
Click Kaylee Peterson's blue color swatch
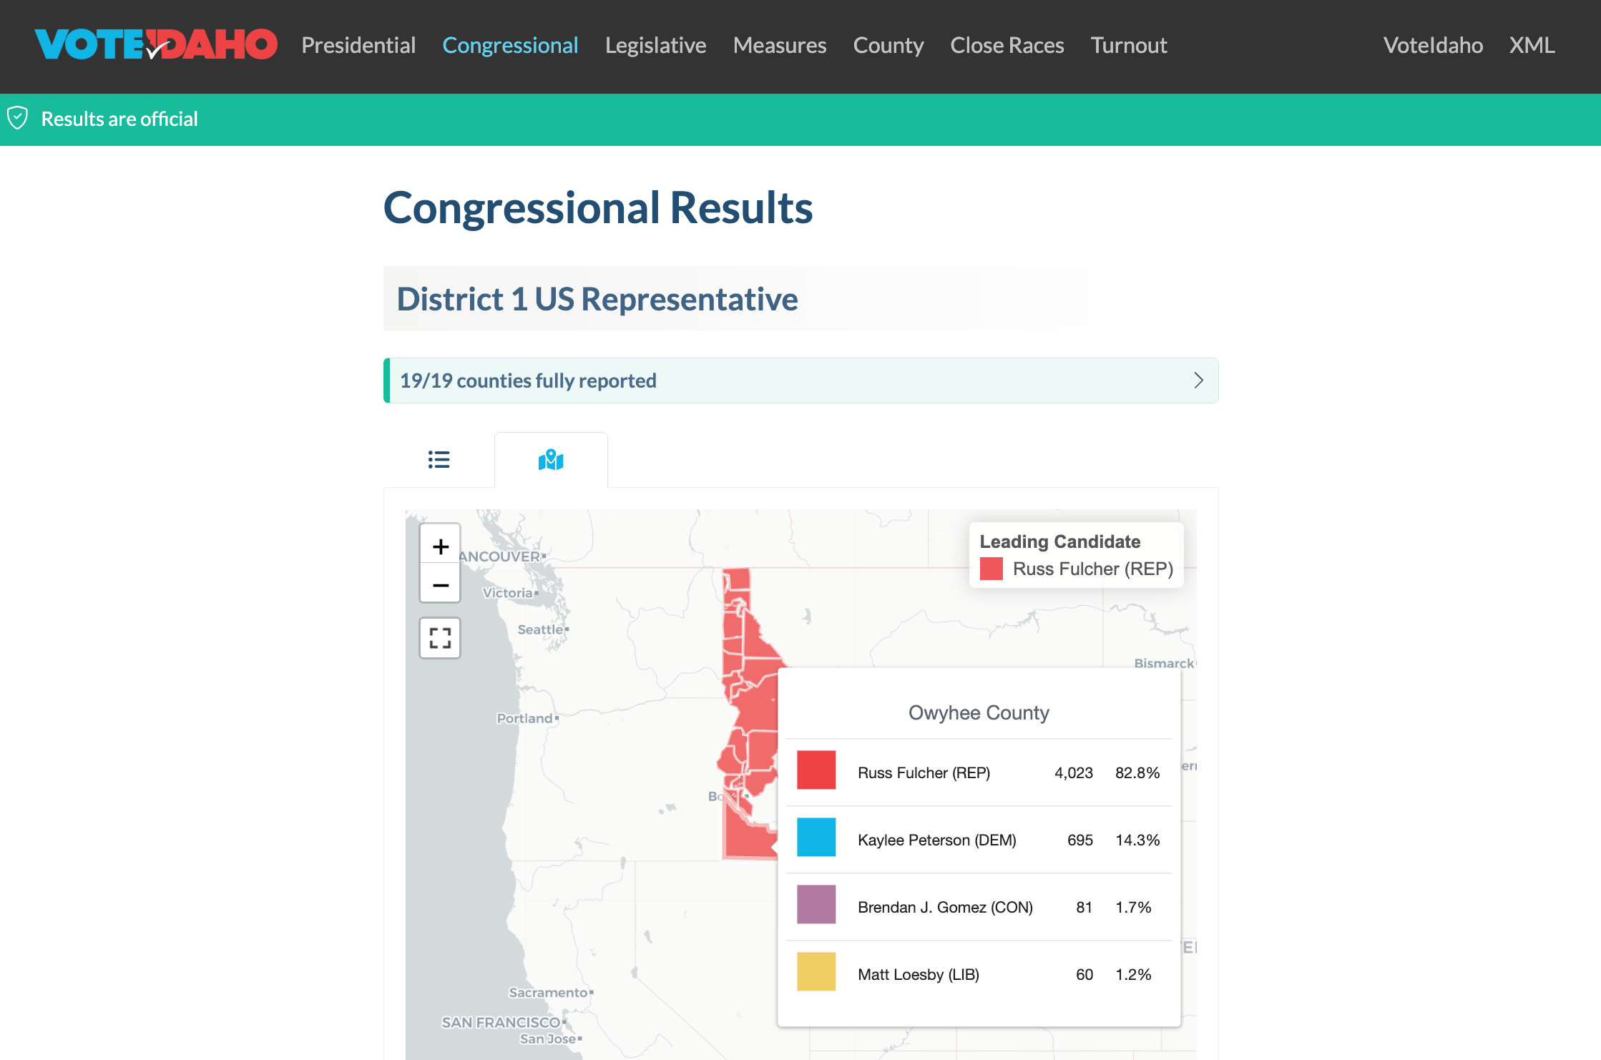click(x=816, y=838)
